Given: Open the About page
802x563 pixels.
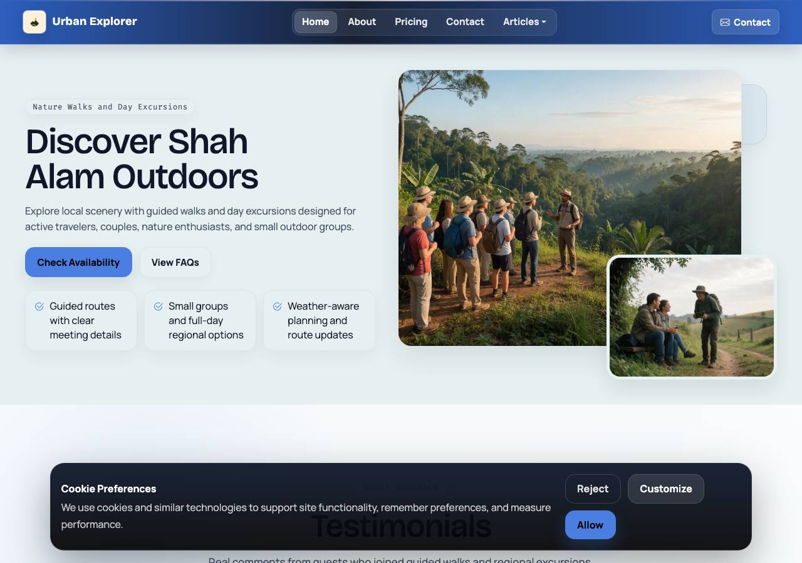Looking at the screenshot, I should tap(362, 22).
